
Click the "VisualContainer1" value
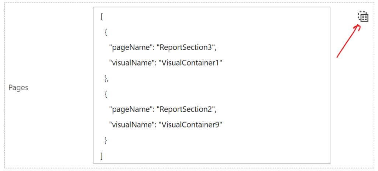pyautogui.click(x=190, y=63)
